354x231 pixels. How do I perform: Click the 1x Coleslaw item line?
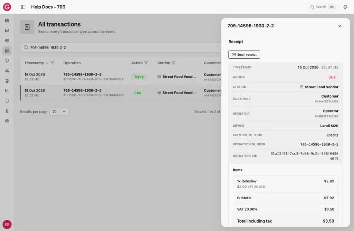point(285,184)
